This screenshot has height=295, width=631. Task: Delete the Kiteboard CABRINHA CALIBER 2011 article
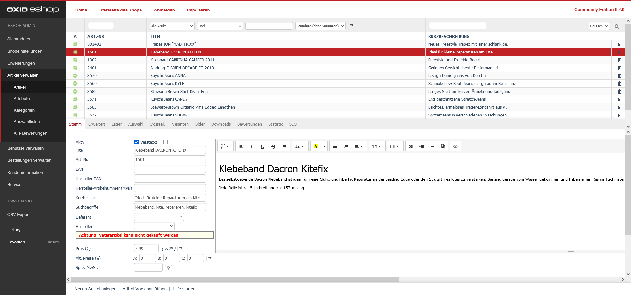619,60
